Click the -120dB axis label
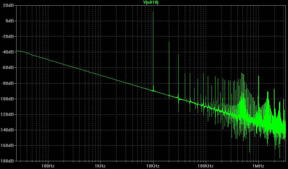This screenshot has width=288, height=169. [x=7, y=114]
